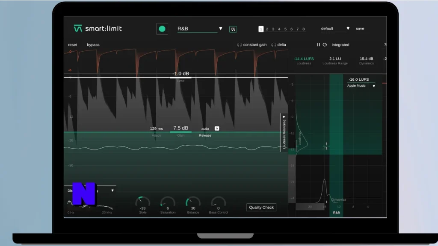Expand the Distortion Monitoring dropdown arrow
This screenshot has height=246, width=438.
[x=112, y=190]
